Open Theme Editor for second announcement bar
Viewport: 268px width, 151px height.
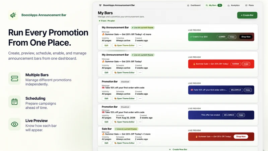click(124, 72)
